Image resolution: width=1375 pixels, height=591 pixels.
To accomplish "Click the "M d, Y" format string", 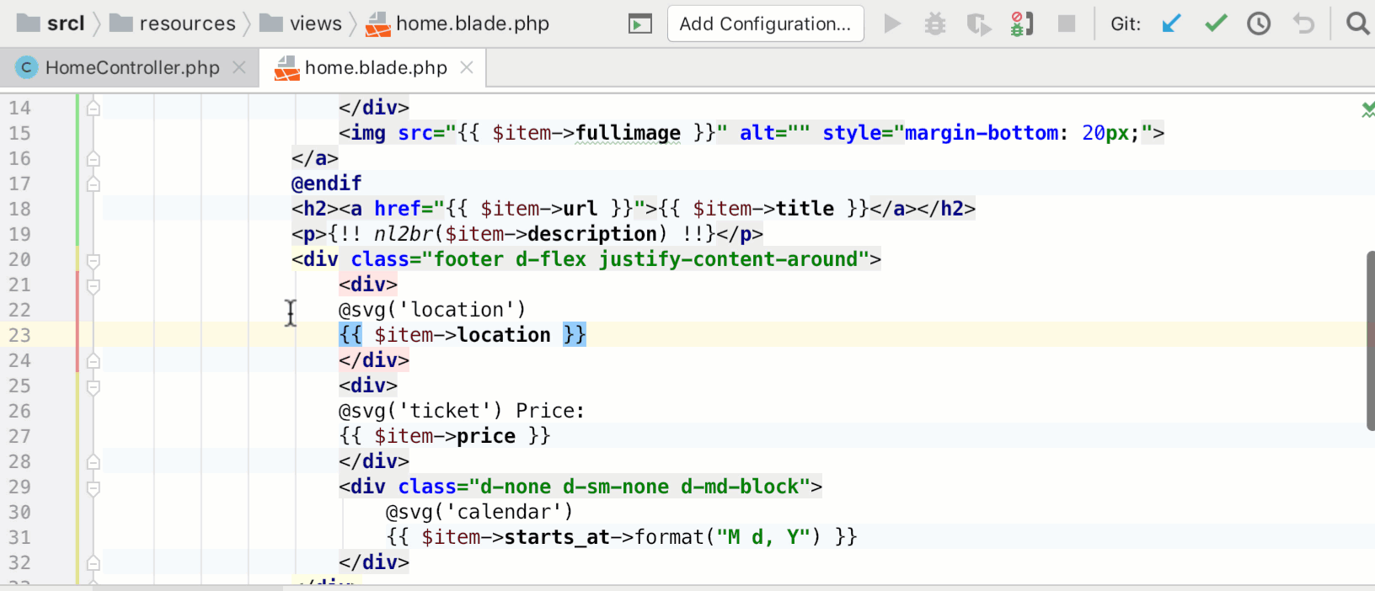I will 763,537.
